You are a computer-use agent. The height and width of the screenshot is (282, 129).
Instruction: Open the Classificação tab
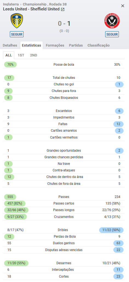click(99, 45)
